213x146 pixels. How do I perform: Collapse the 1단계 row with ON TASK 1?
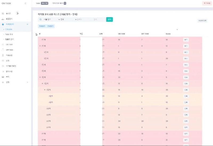point(40,46)
